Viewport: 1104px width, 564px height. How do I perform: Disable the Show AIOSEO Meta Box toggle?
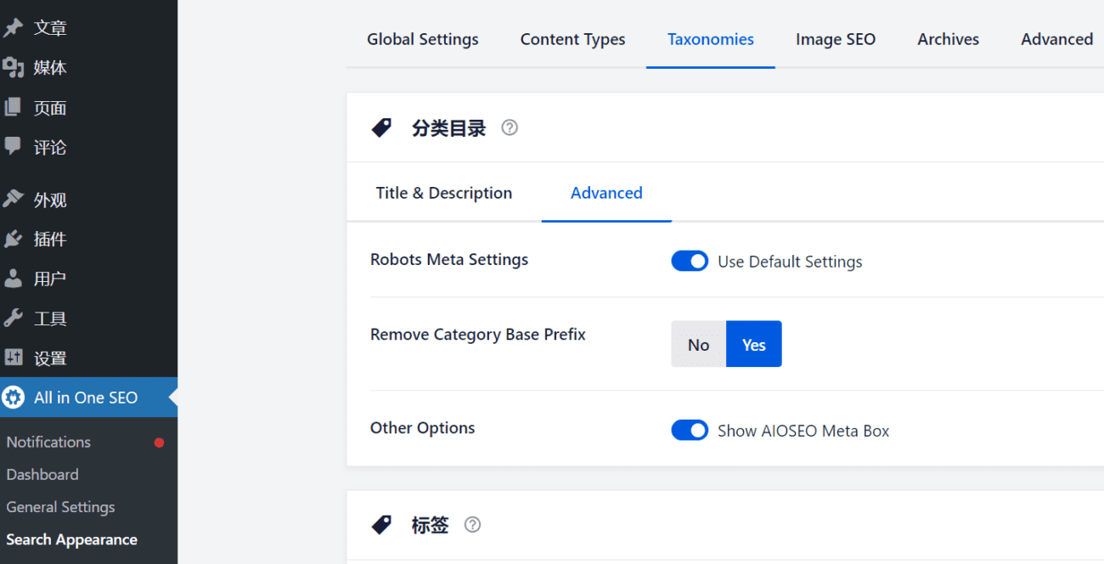click(690, 431)
